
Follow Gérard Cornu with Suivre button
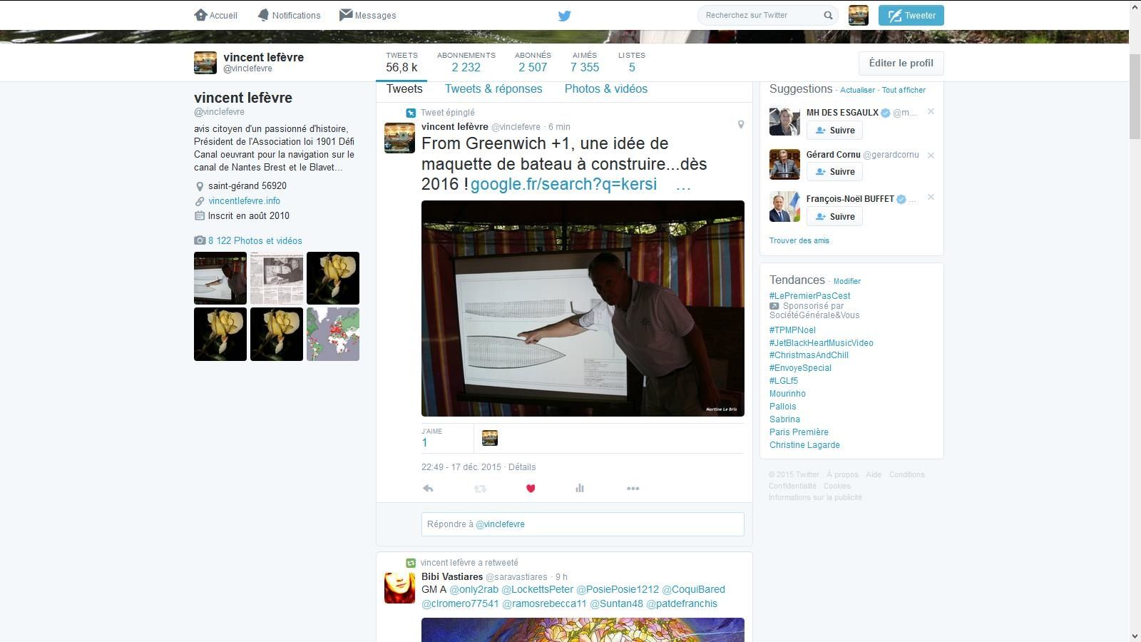coord(834,172)
